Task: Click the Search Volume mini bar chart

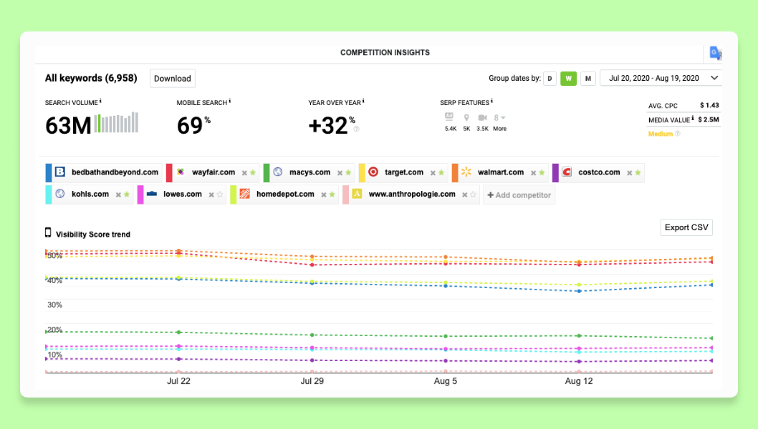Action: (116, 122)
